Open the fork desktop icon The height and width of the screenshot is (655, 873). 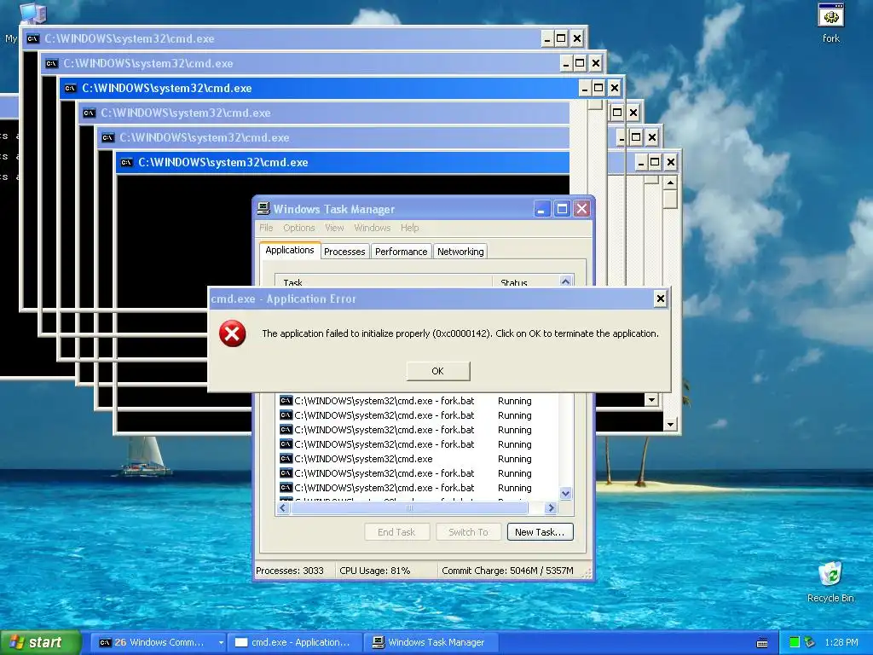pyautogui.click(x=830, y=23)
